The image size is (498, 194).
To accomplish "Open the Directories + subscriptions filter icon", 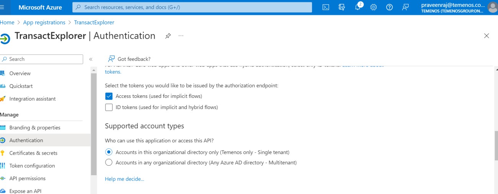I will click(342, 7).
